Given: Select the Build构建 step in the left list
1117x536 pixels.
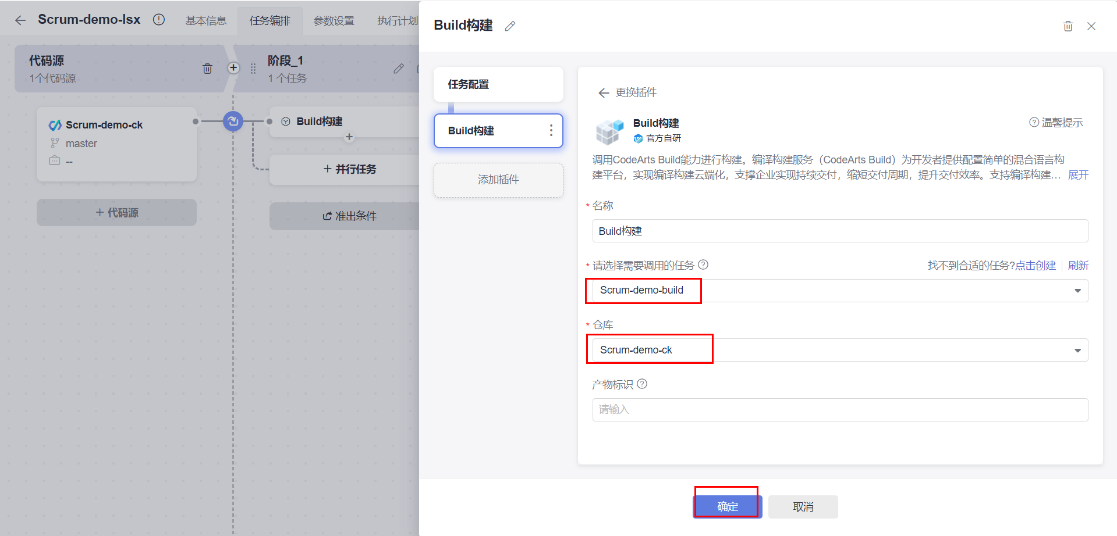Looking at the screenshot, I should (x=498, y=131).
